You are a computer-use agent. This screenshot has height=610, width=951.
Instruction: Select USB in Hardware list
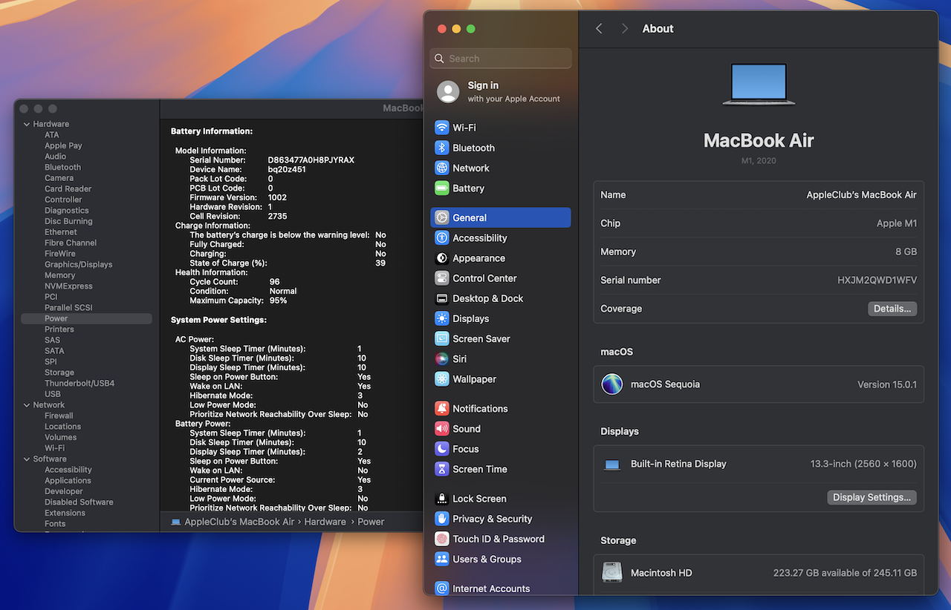52,394
